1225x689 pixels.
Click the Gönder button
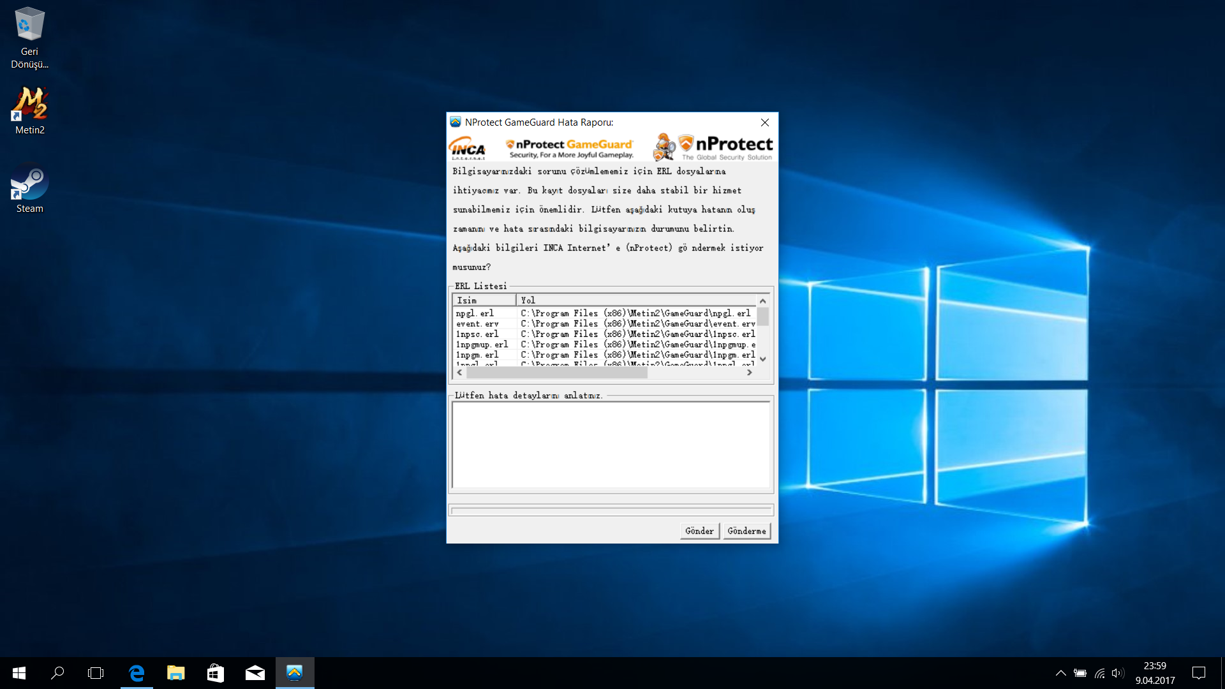[x=699, y=531]
